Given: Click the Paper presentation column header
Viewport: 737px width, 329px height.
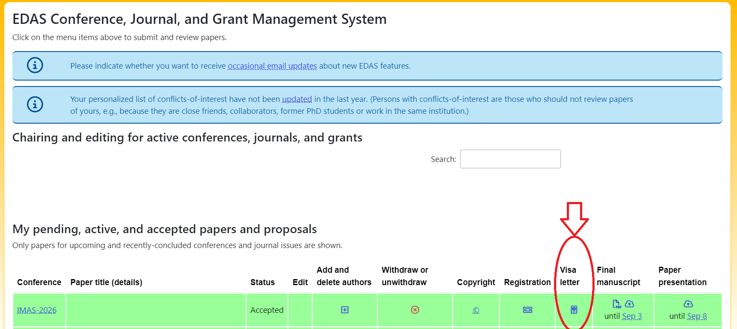Looking at the screenshot, I should 682,276.
